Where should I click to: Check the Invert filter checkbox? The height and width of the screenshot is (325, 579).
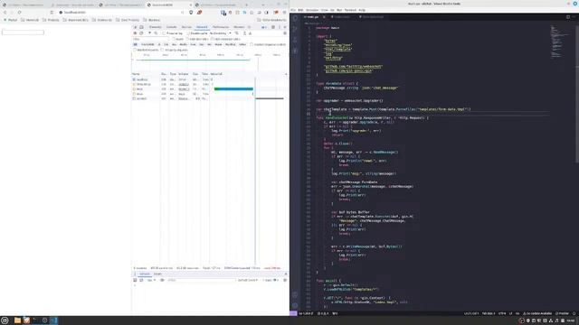[x=174, y=39]
